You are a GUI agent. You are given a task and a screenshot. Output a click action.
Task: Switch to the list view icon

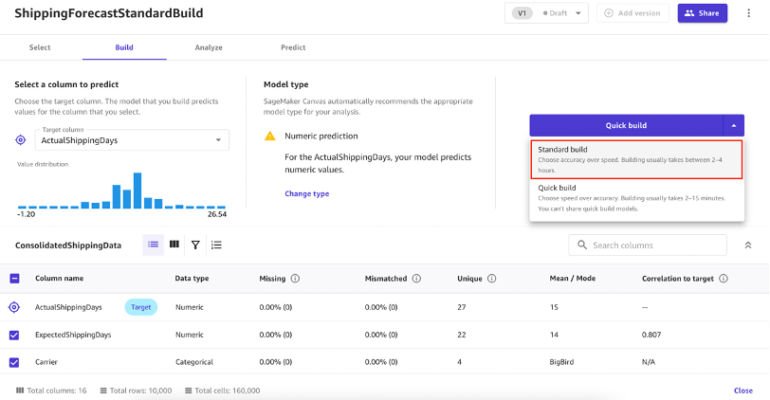tap(153, 245)
